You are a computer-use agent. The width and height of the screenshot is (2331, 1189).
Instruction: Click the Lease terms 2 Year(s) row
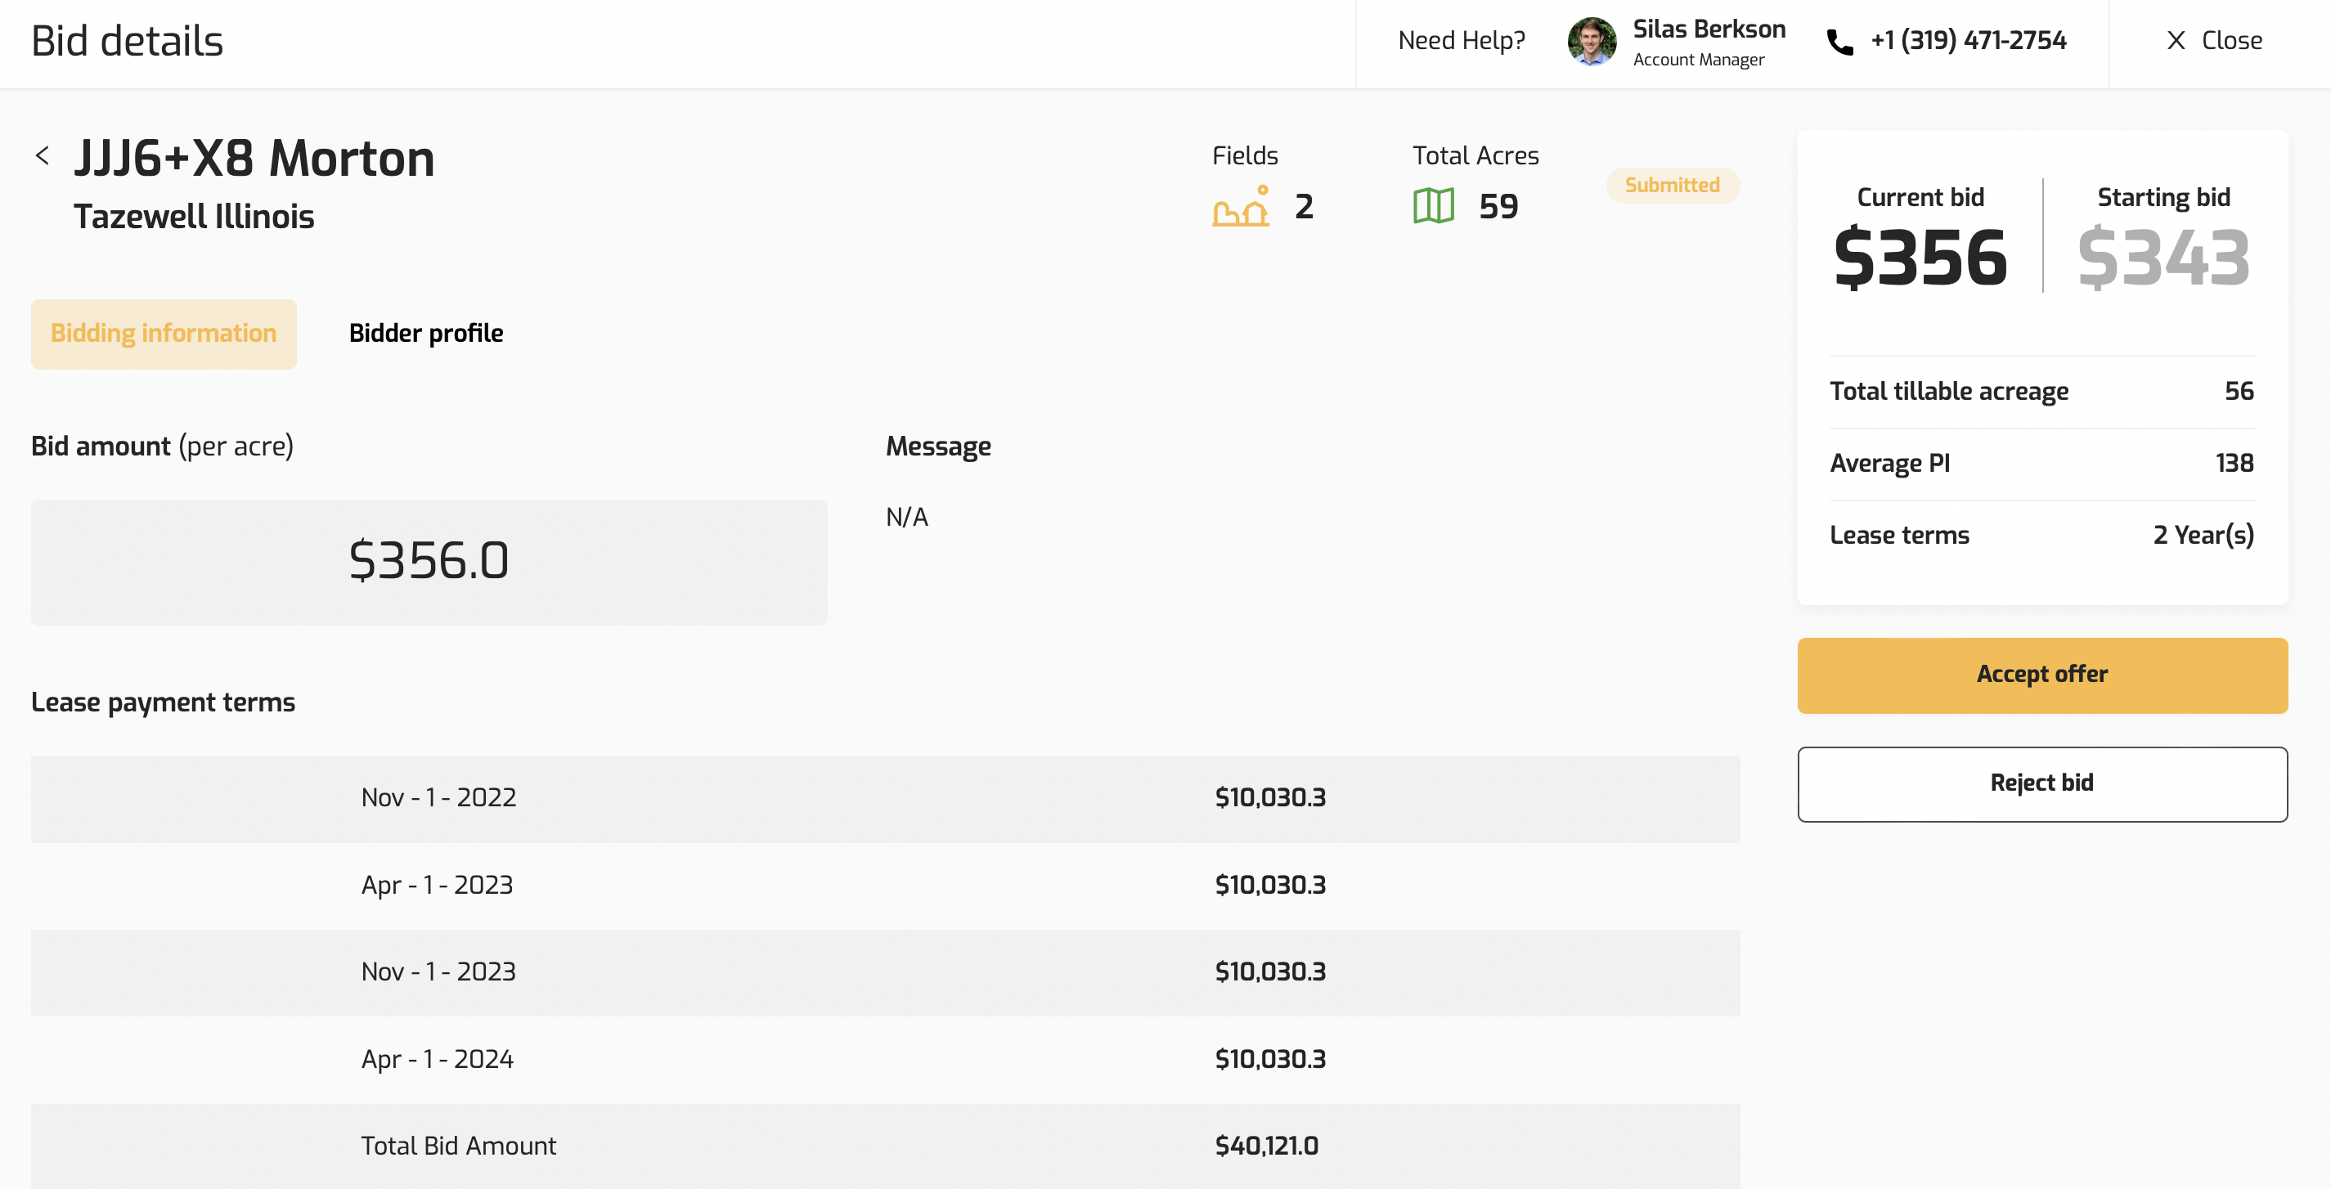pyautogui.click(x=2041, y=536)
